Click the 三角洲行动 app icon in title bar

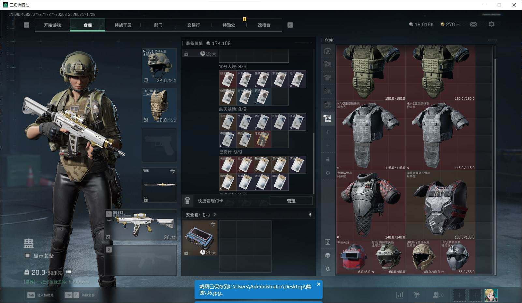(5, 5)
